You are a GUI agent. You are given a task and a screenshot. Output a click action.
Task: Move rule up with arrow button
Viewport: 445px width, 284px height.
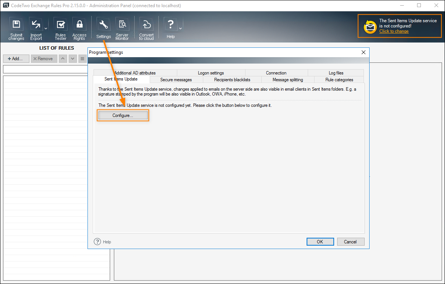point(63,59)
